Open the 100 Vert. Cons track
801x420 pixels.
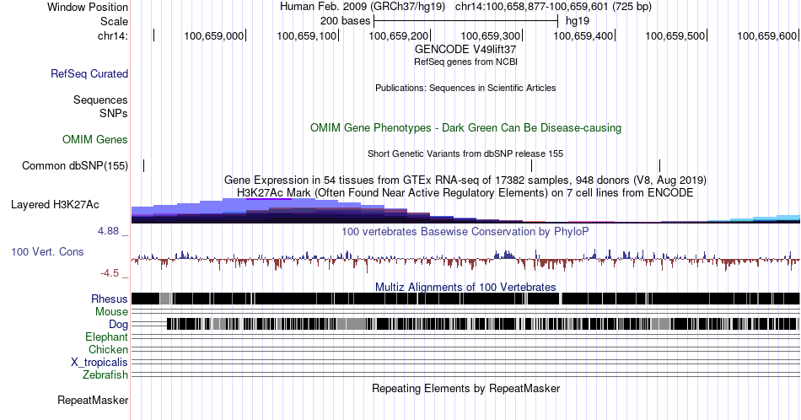point(47,251)
